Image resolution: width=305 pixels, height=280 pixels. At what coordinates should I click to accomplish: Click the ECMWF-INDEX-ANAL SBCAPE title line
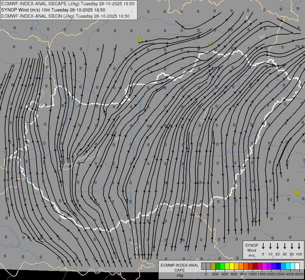[68, 4]
